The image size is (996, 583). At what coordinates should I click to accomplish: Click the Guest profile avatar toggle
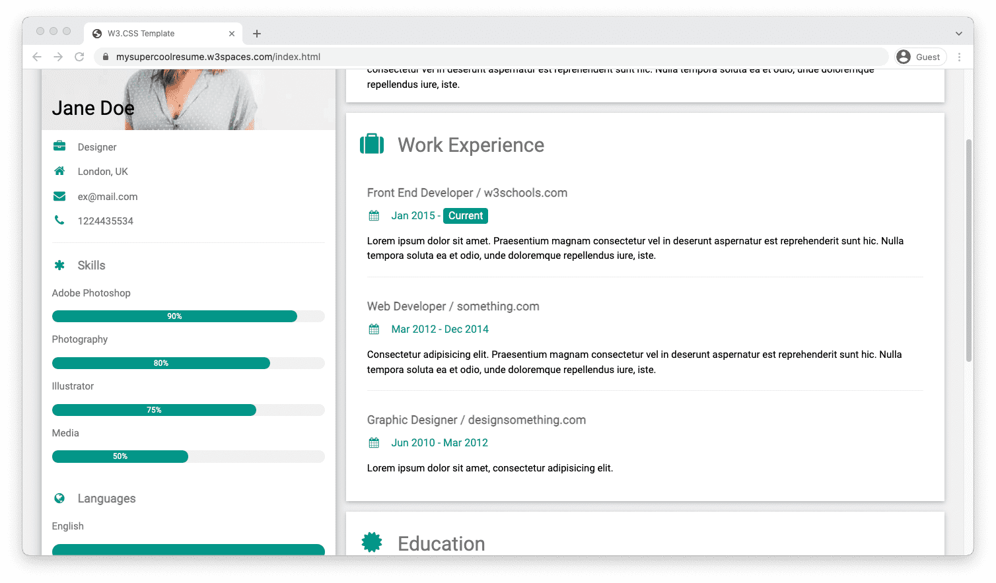pos(903,57)
